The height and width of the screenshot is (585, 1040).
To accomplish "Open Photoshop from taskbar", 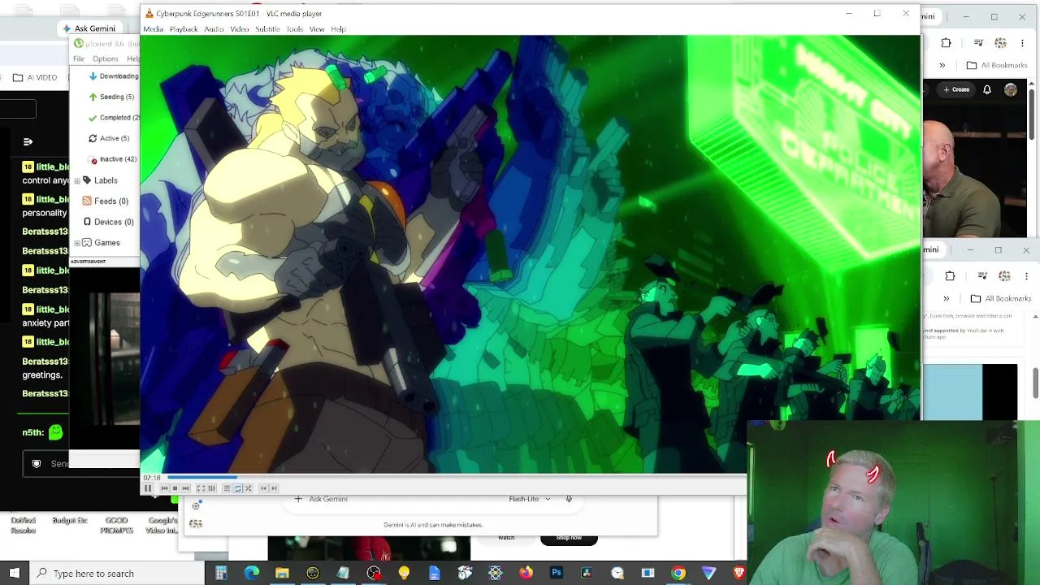I will [557, 574].
